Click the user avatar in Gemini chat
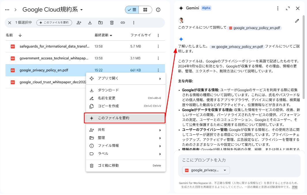This screenshot has height=195, width=307. pos(181,20)
